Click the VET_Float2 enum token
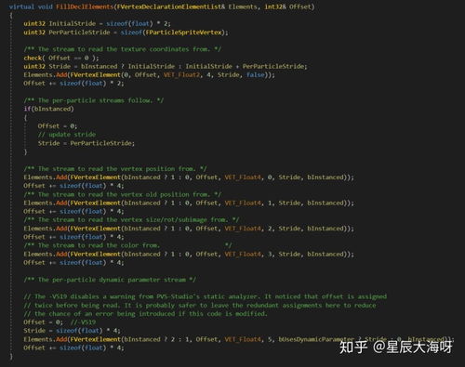 pos(181,75)
